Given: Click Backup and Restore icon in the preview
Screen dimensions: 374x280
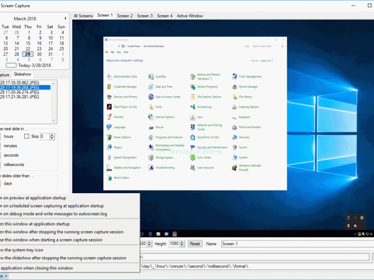Looking at the screenshot, I should pos(193,77).
